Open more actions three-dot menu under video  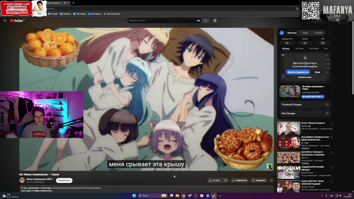(271, 180)
